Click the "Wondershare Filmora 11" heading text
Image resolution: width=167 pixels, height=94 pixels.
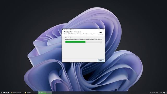point(73,32)
